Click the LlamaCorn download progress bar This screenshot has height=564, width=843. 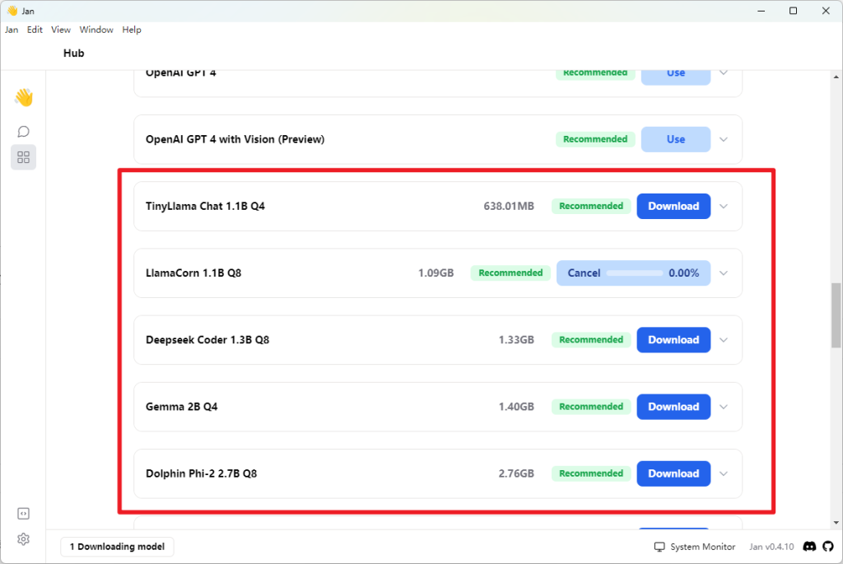point(634,273)
